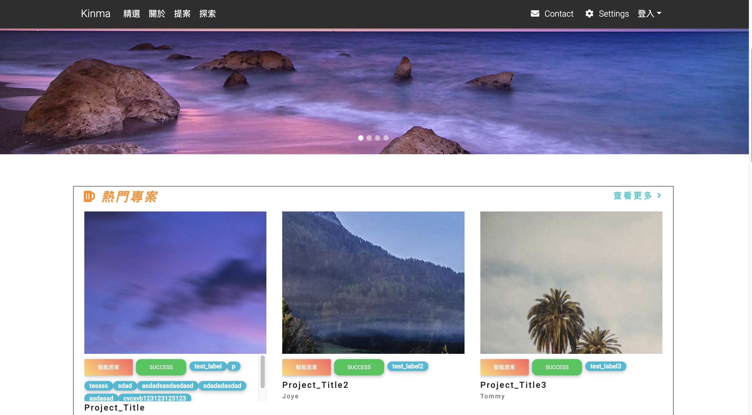Open the 精選 nav item

point(132,14)
